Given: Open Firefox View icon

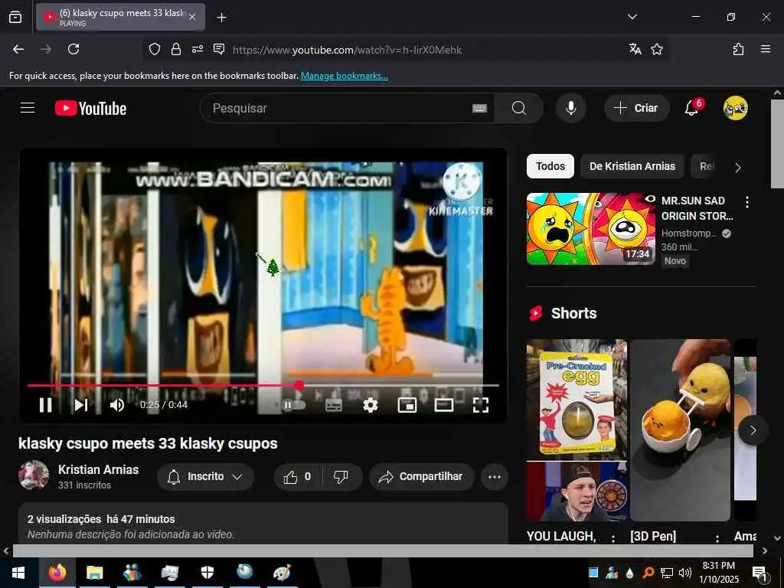Looking at the screenshot, I should coord(15,18).
